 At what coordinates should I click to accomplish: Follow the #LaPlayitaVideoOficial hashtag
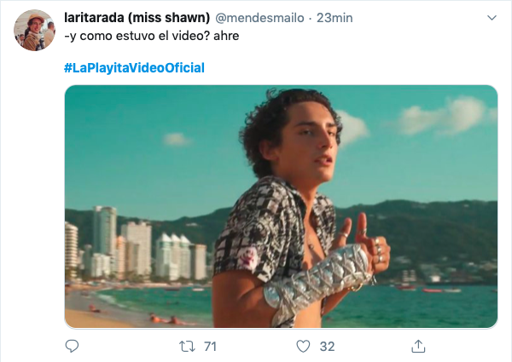click(x=134, y=67)
